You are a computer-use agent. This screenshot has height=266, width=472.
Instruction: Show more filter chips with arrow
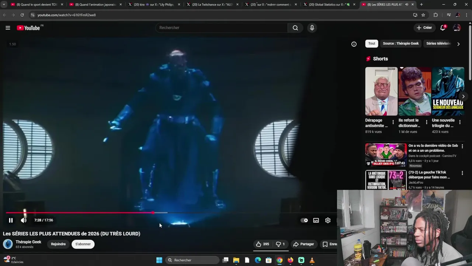[458, 44]
